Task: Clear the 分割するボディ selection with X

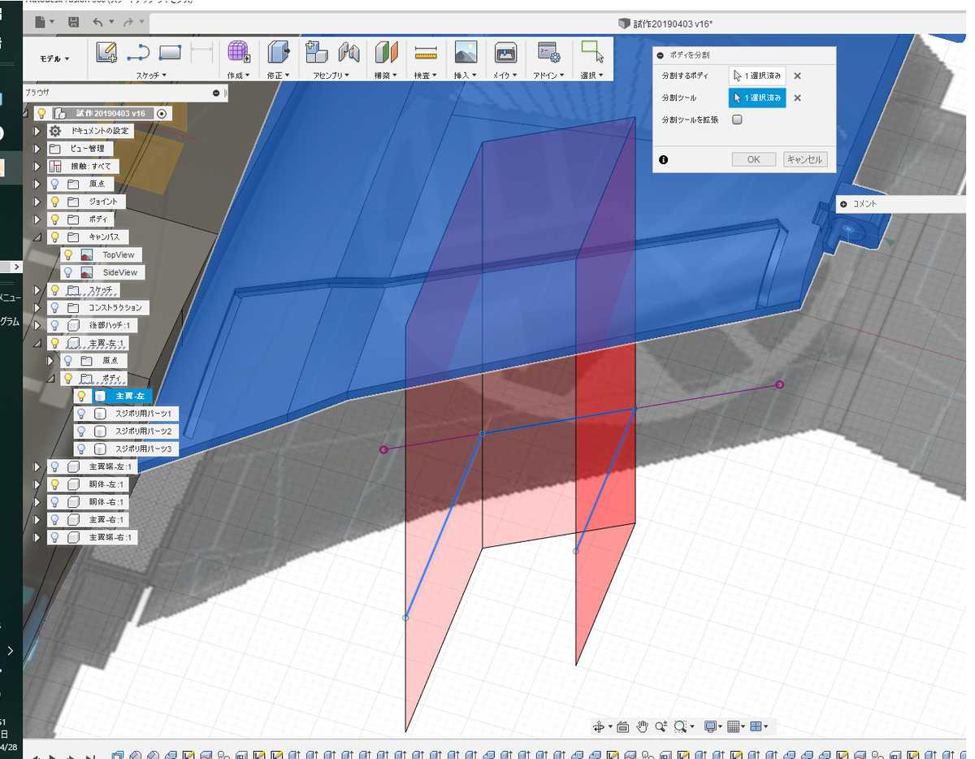Action: (x=797, y=76)
